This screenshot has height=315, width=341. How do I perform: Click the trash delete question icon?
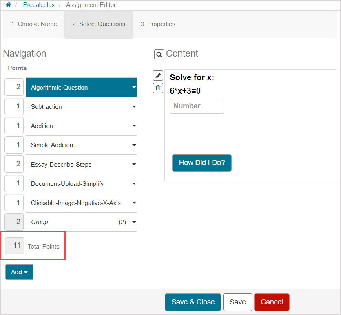[158, 88]
